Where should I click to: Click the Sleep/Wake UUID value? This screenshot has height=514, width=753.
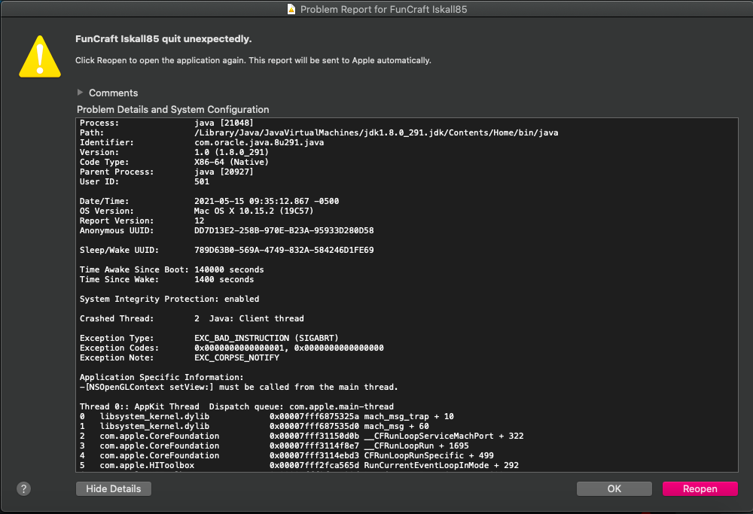coord(284,250)
